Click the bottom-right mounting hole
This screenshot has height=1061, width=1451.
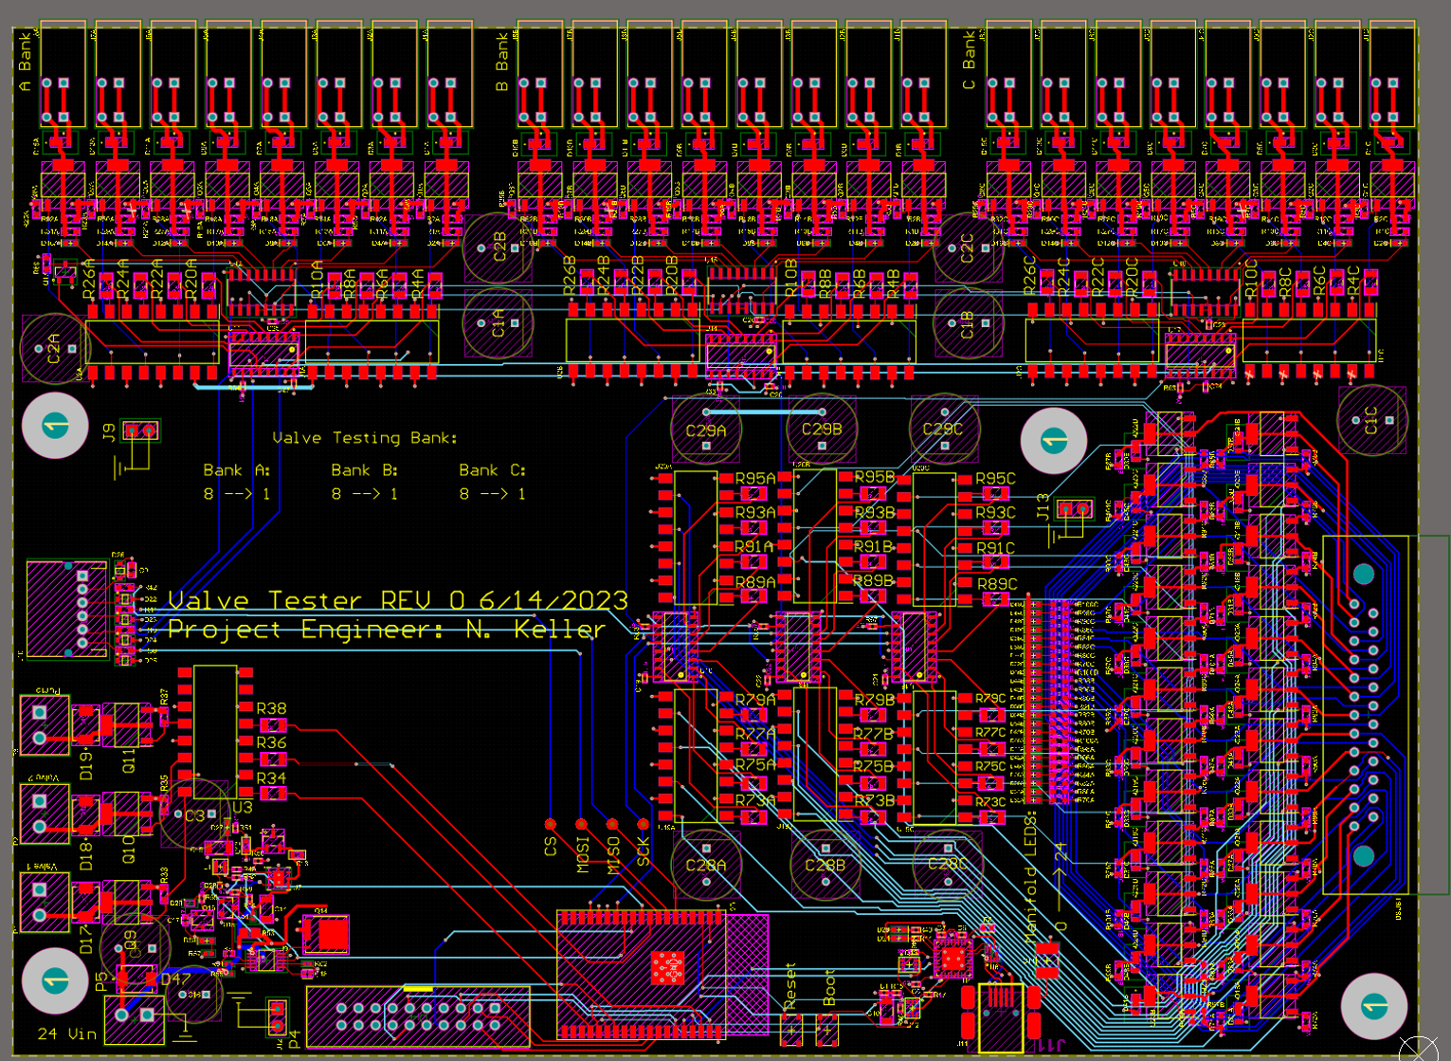[x=1373, y=1006]
